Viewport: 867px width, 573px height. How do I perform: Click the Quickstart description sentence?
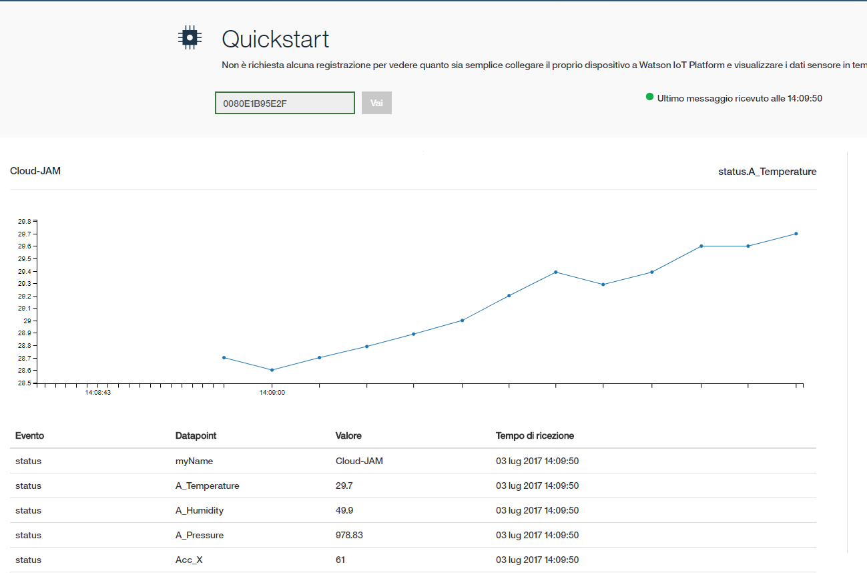point(544,65)
